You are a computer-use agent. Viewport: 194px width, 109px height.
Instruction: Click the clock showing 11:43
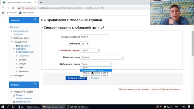[182, 107]
